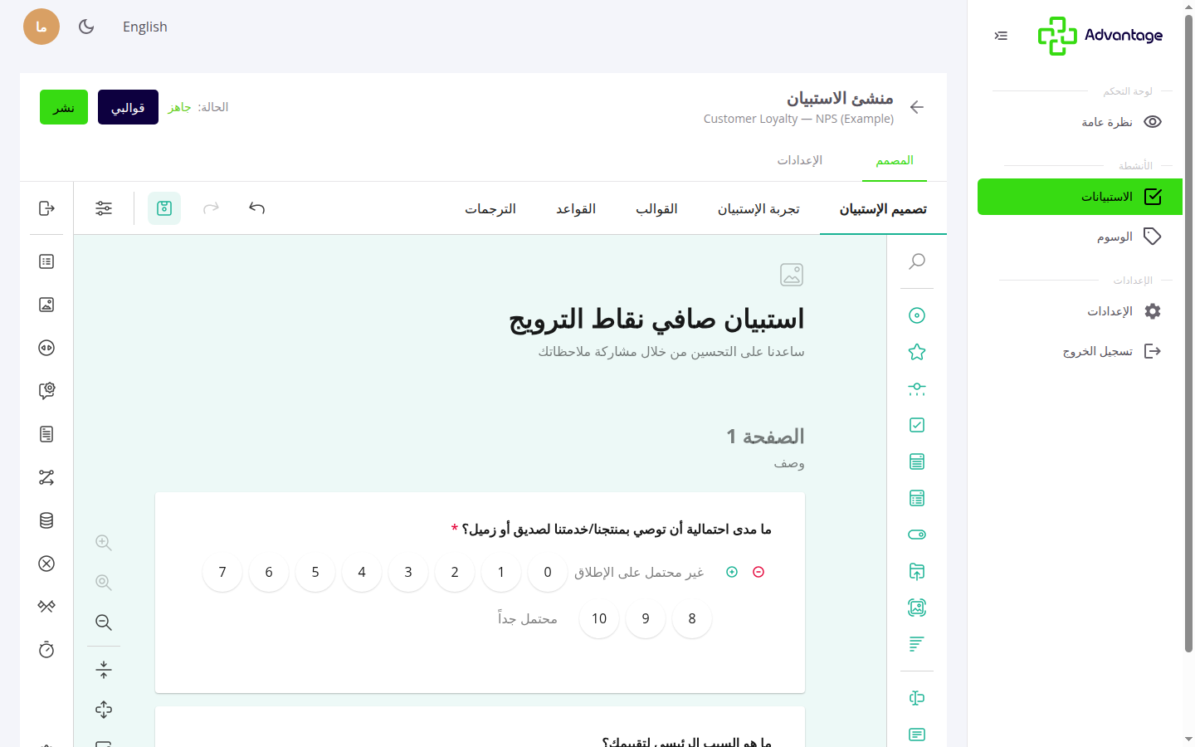Add a star rating question
The width and height of the screenshot is (1195, 747).
(917, 352)
